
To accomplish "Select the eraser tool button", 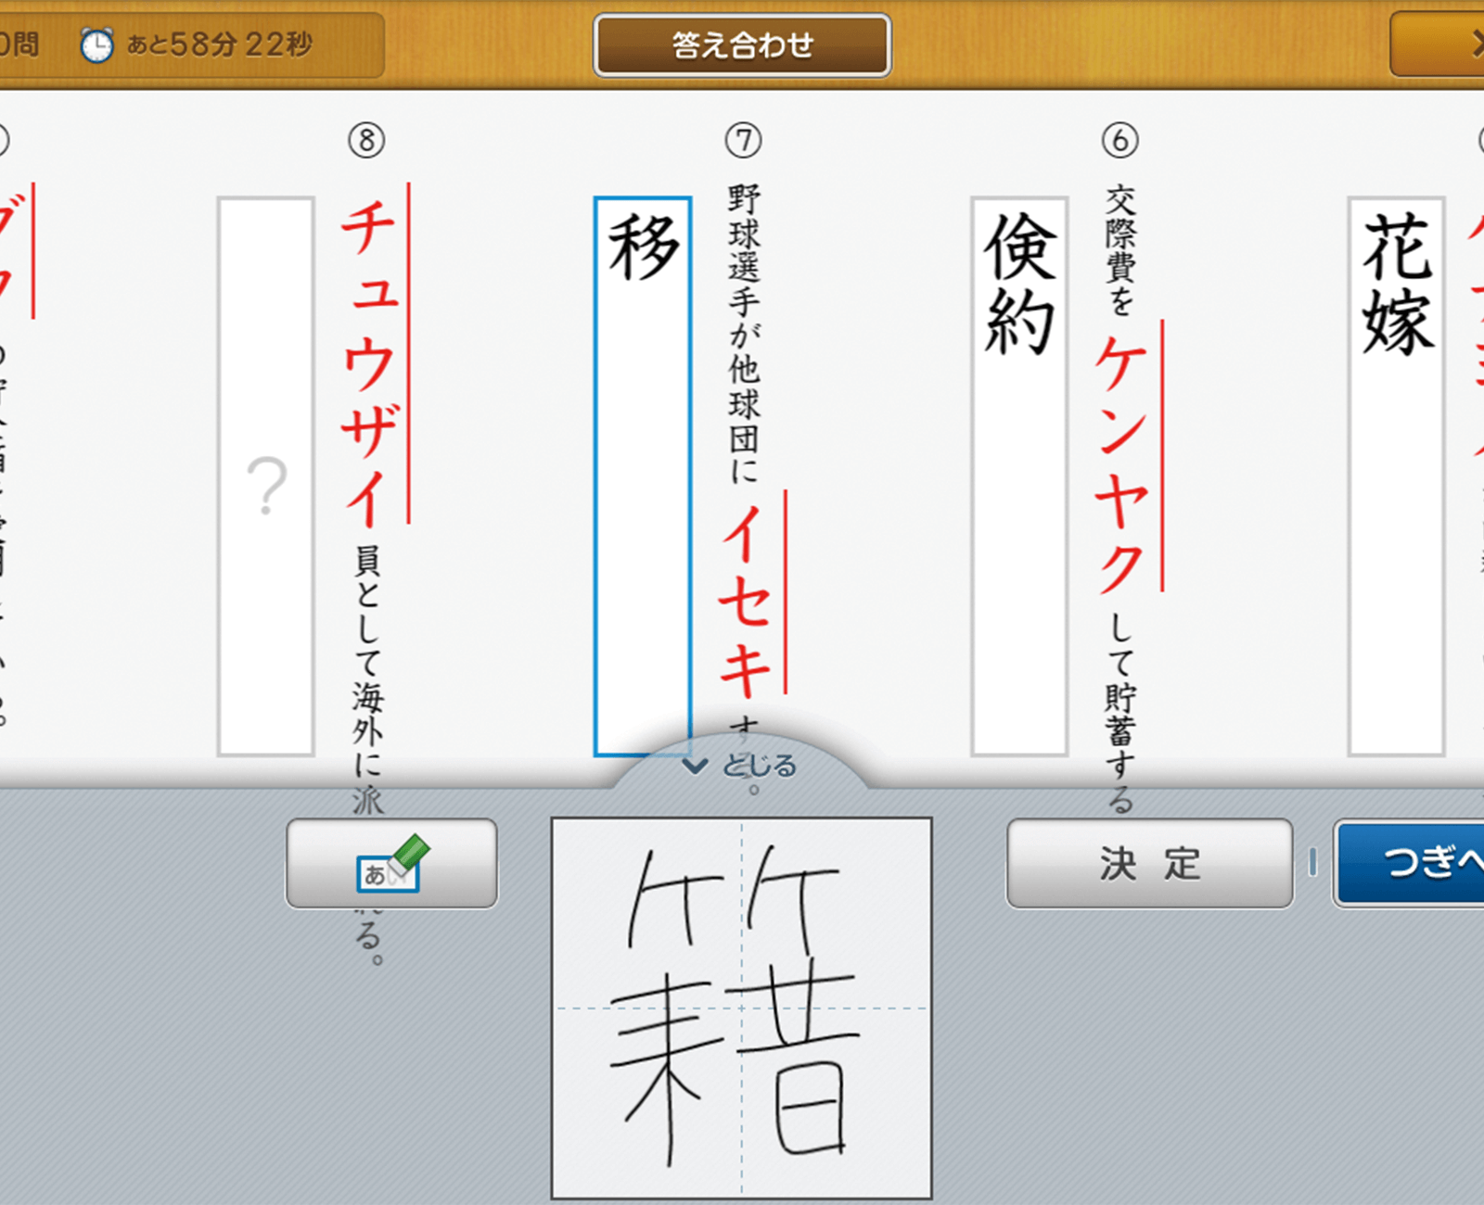I will (x=391, y=864).
